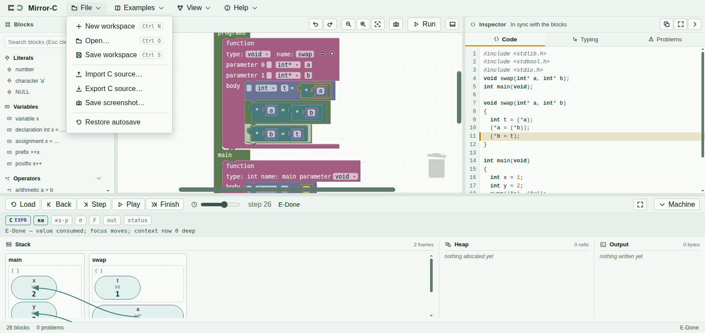Click the Load button

[23, 205]
